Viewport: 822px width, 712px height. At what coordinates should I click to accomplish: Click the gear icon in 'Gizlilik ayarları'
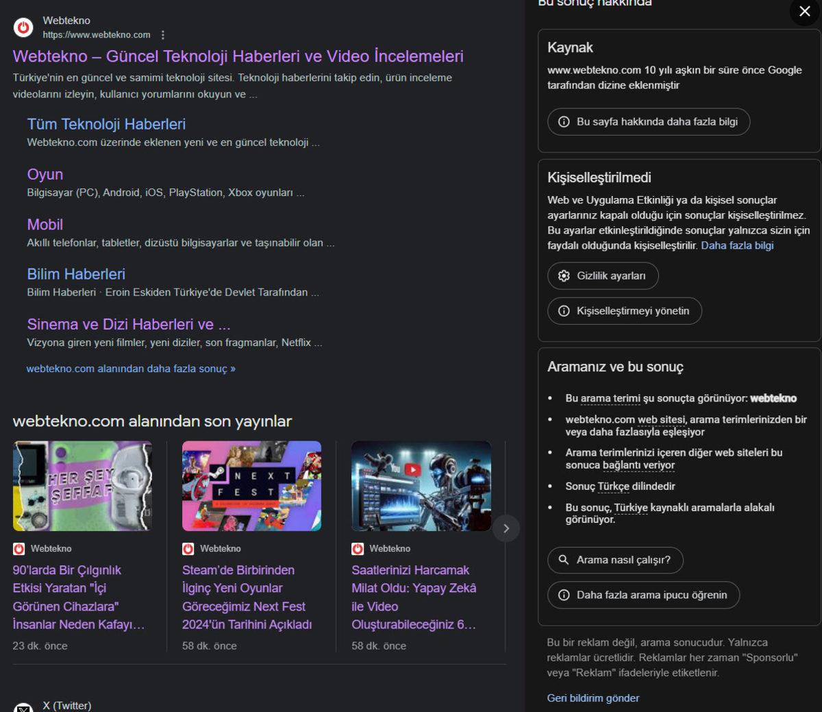pos(562,275)
